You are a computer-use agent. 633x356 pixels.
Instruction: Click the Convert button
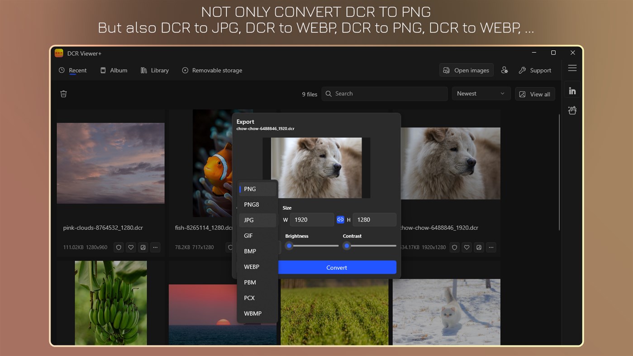337,267
